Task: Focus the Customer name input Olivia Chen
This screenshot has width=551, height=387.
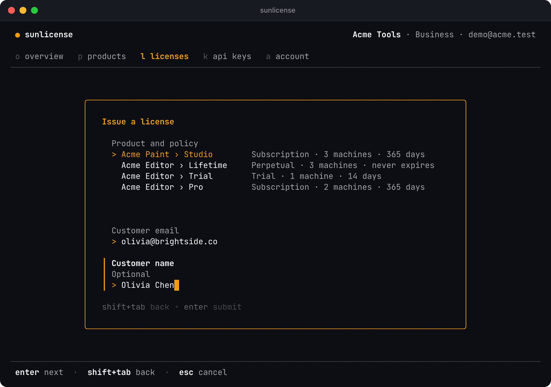Action: click(x=148, y=285)
